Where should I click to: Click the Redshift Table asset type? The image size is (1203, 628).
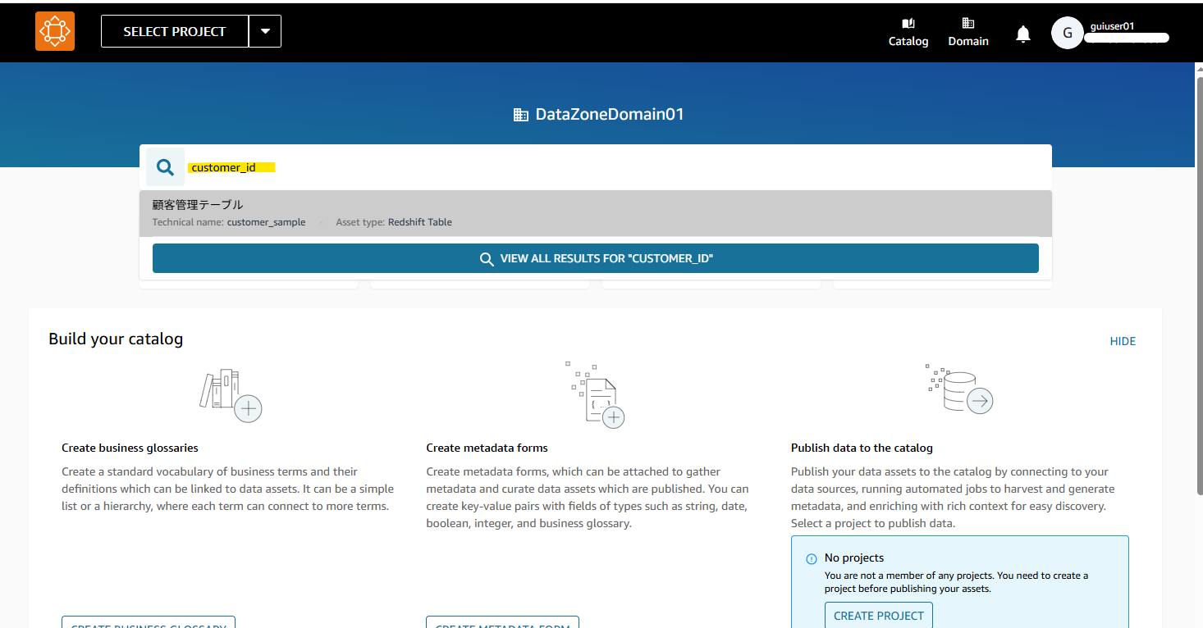click(420, 222)
